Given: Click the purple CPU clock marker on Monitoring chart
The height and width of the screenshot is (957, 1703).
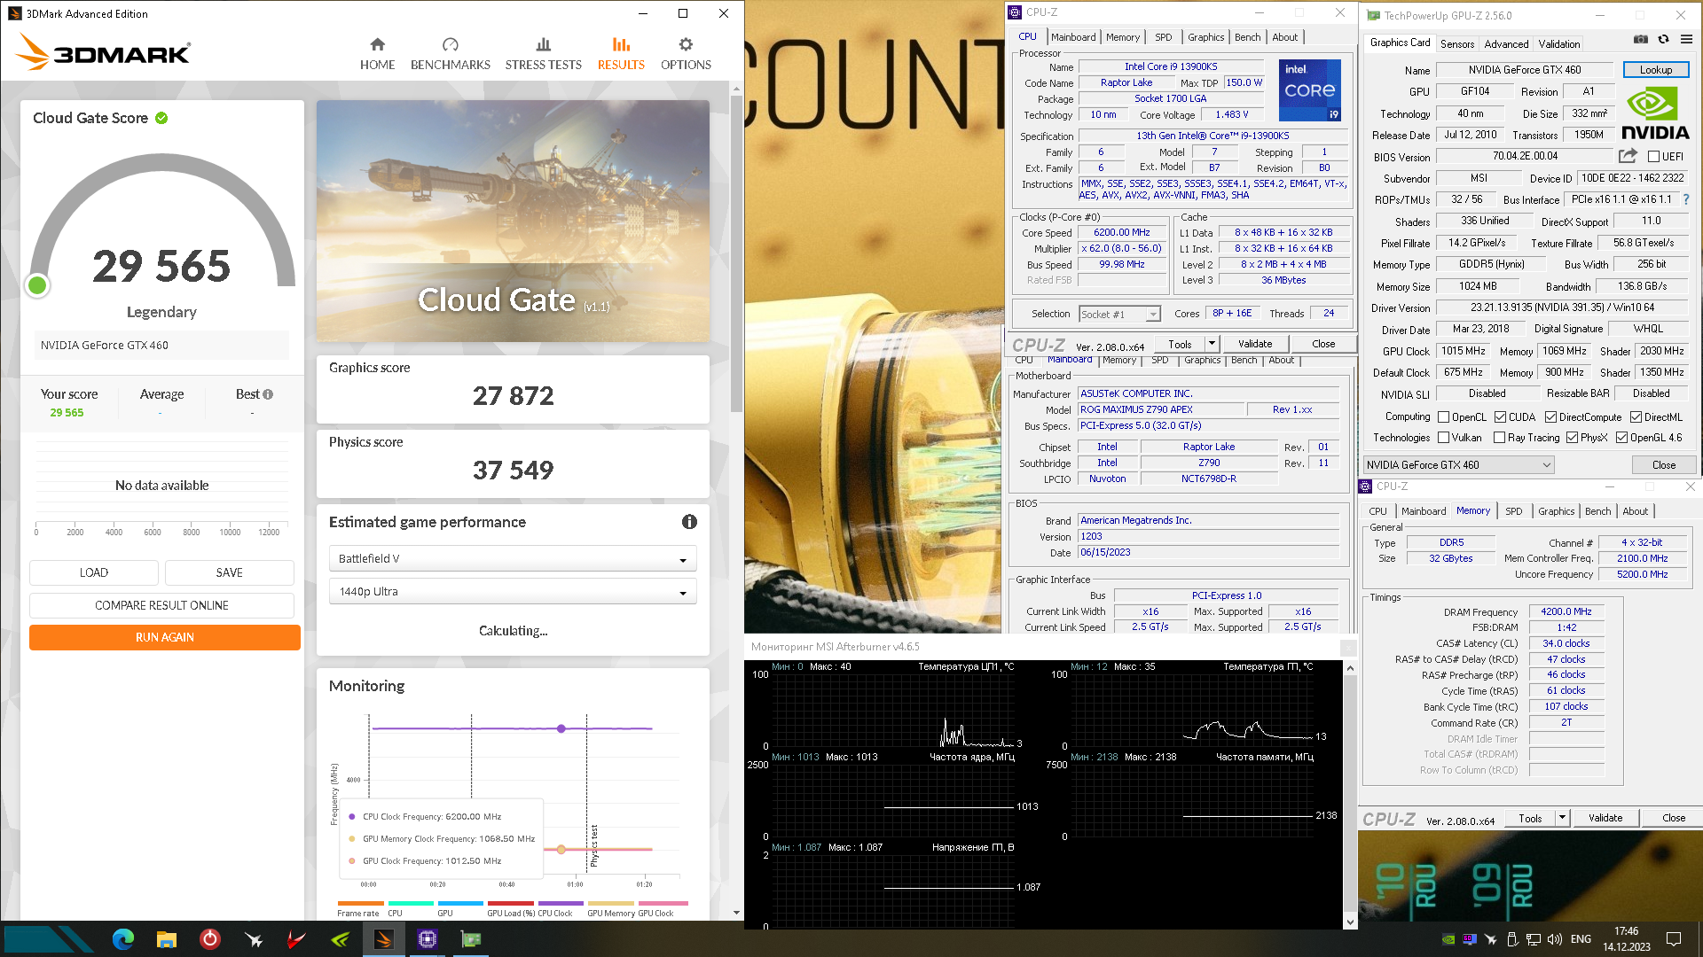Looking at the screenshot, I should point(561,728).
